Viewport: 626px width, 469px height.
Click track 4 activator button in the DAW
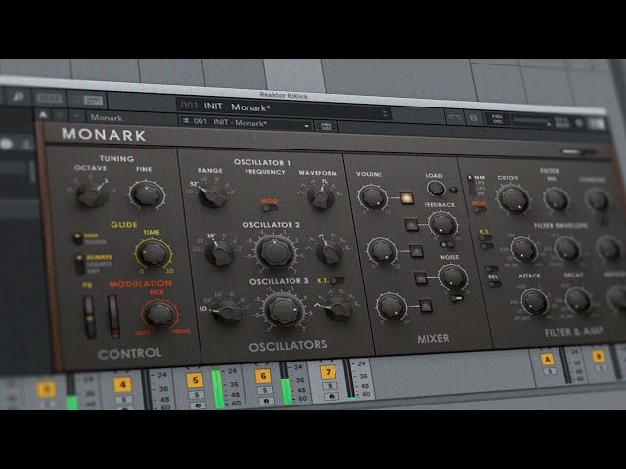click(x=122, y=385)
